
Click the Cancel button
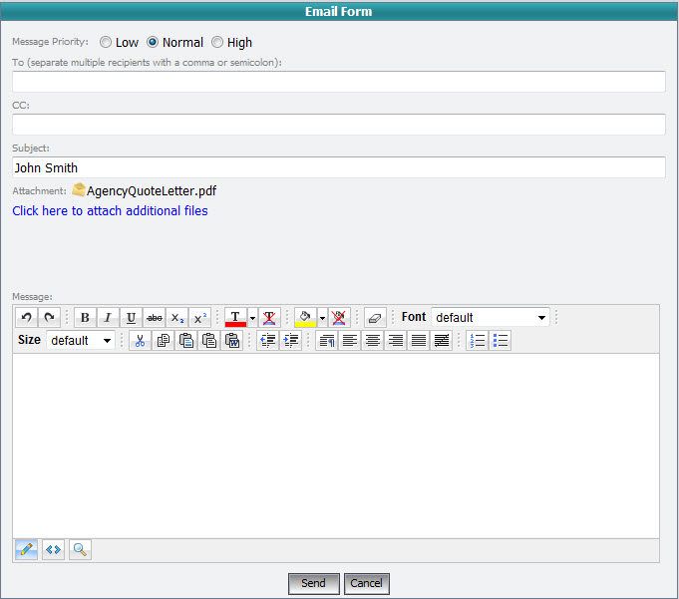click(366, 583)
